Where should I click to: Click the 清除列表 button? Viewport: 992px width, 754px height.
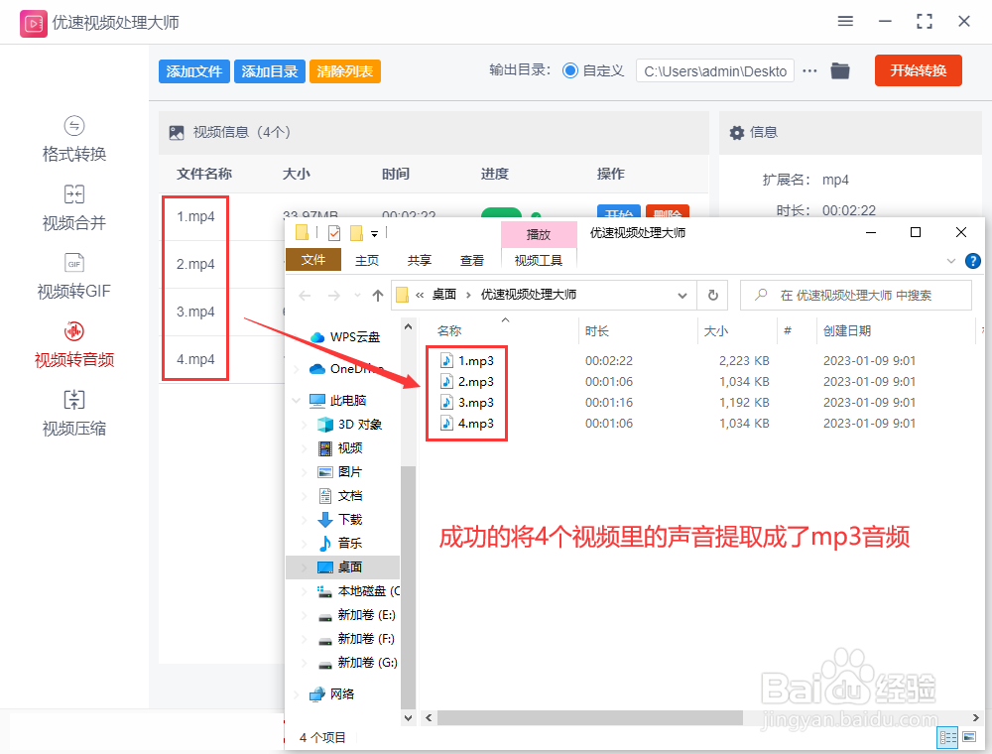point(345,71)
